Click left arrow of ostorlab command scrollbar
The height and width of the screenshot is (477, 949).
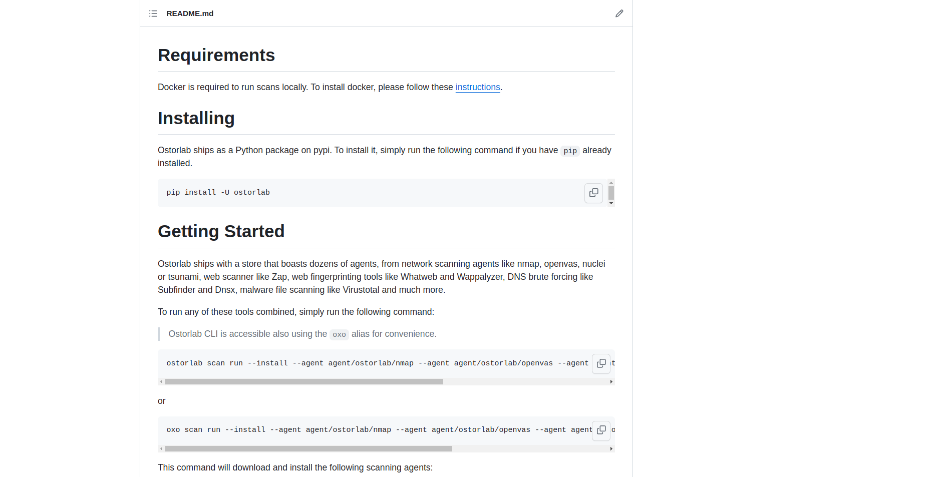click(161, 382)
